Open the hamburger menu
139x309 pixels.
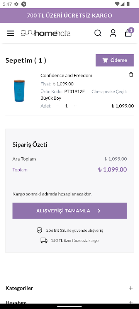[11, 33]
